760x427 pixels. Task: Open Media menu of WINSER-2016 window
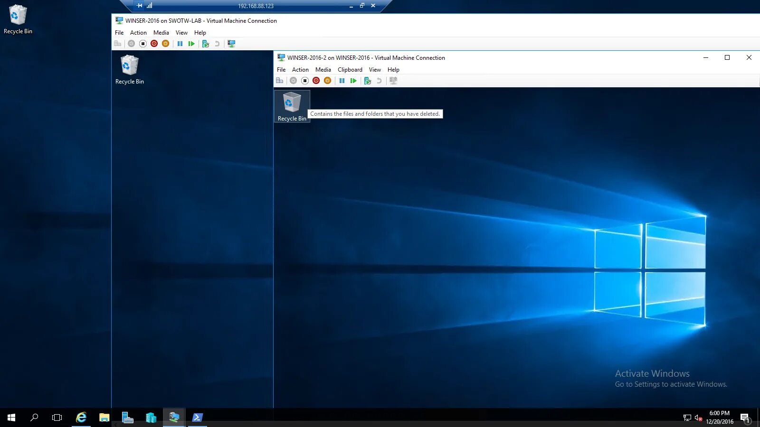click(161, 33)
